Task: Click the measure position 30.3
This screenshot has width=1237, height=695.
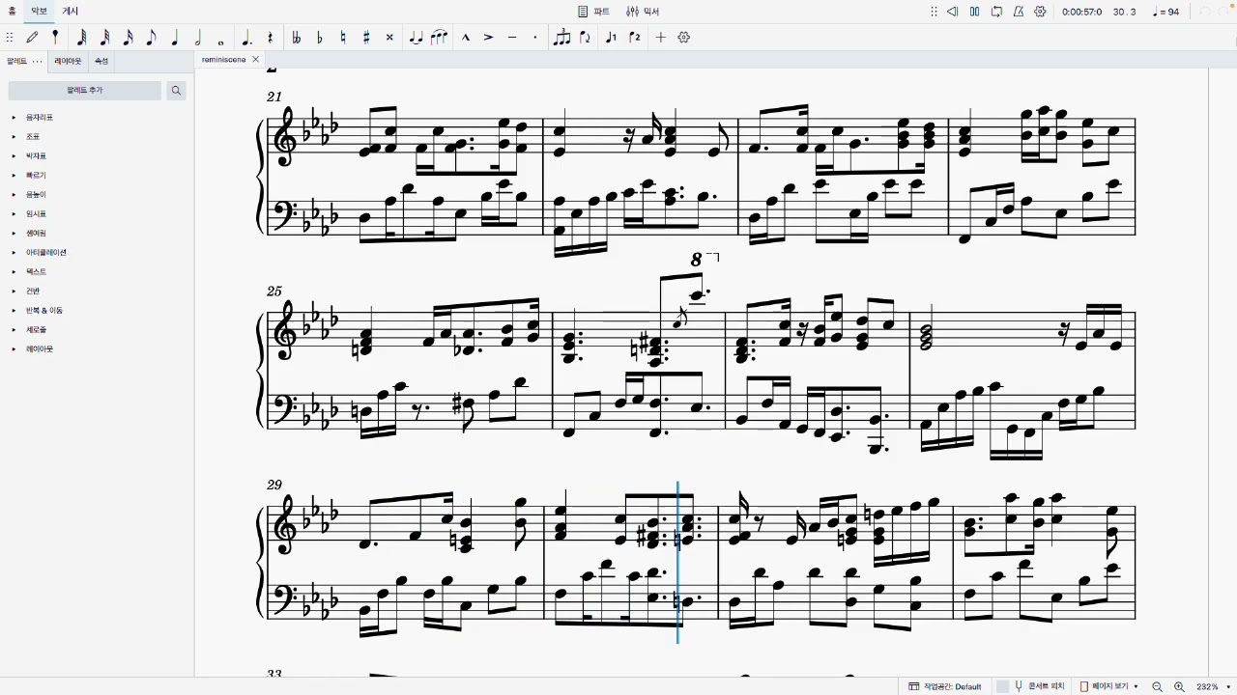Action: (1124, 12)
